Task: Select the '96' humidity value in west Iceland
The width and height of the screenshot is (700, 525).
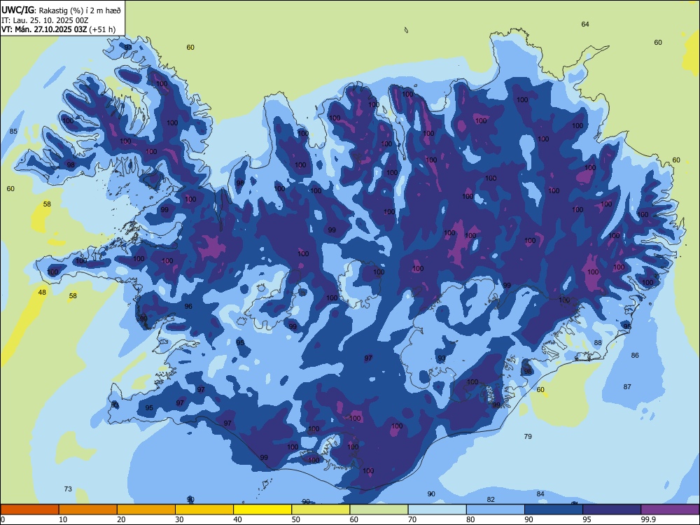Action: (x=188, y=307)
